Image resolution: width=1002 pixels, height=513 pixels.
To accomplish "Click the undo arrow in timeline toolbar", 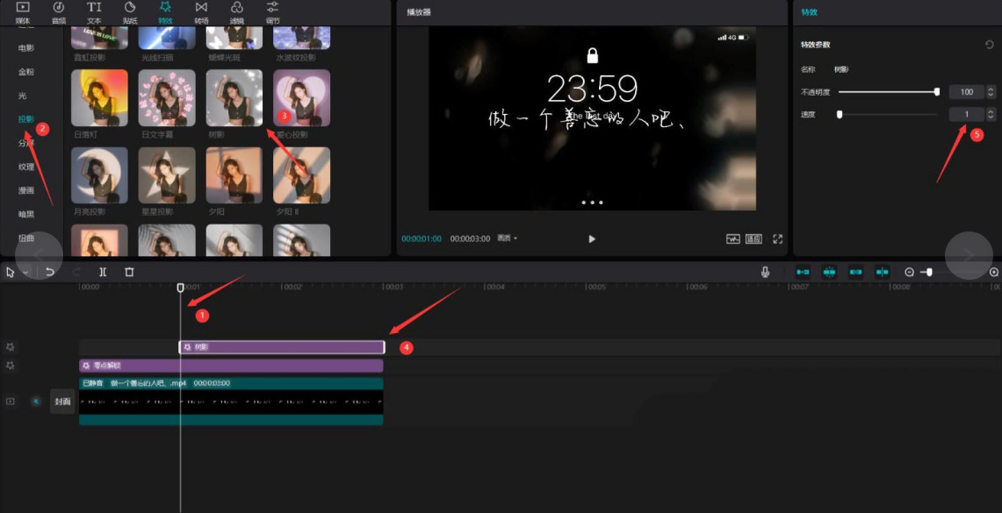I will (50, 272).
